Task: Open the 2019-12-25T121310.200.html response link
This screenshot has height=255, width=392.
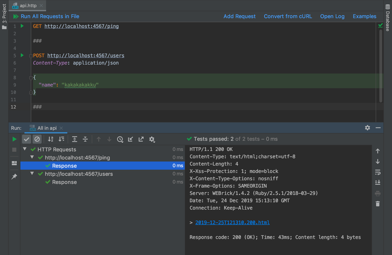Action: point(232,222)
